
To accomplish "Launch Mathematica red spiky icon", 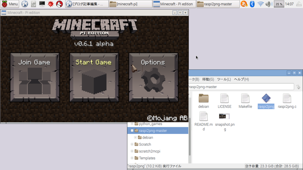I will pyautogui.click(x=51, y=4).
